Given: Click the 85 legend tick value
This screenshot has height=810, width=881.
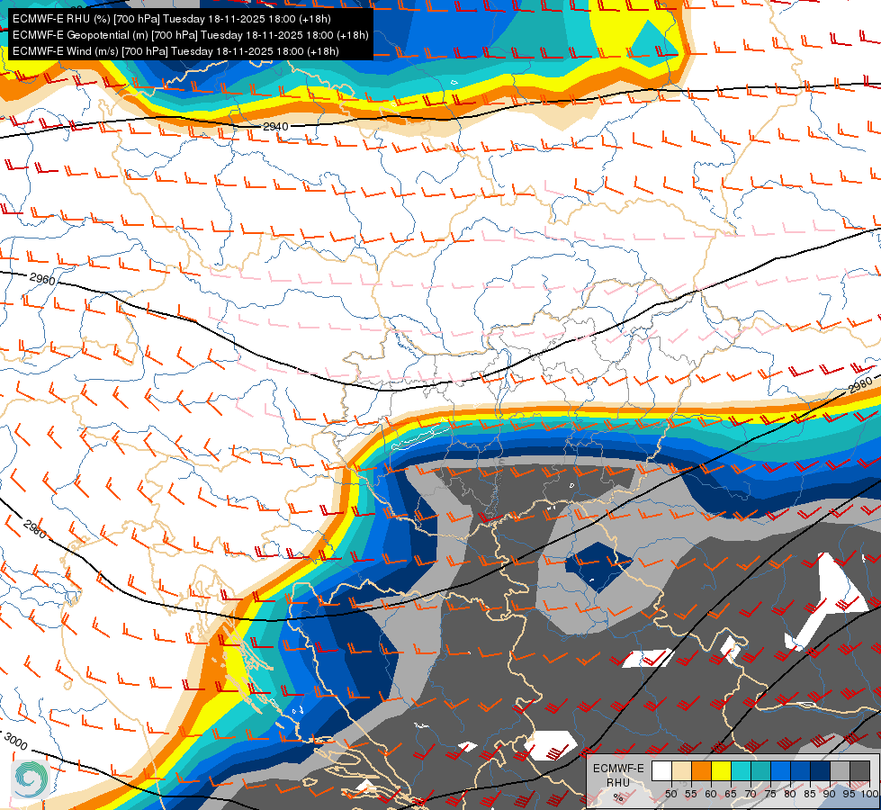Looking at the screenshot, I should pyautogui.click(x=810, y=794).
